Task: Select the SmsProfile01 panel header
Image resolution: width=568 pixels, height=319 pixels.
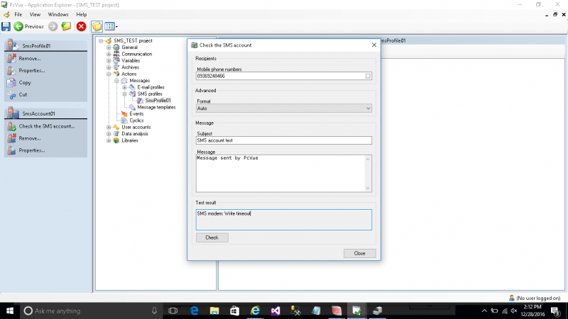Action: coord(45,45)
